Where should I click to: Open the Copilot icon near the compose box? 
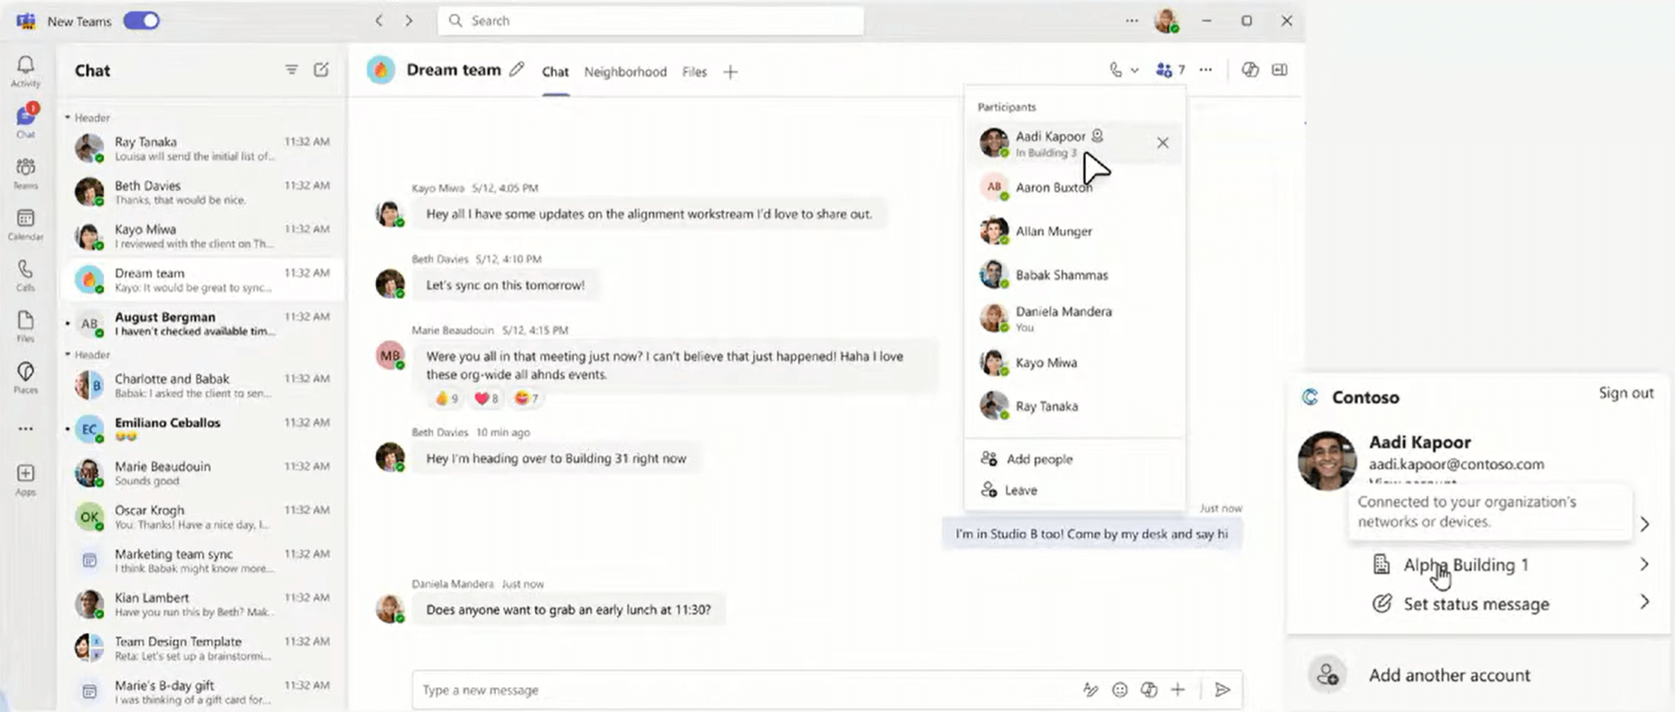coord(1149,689)
